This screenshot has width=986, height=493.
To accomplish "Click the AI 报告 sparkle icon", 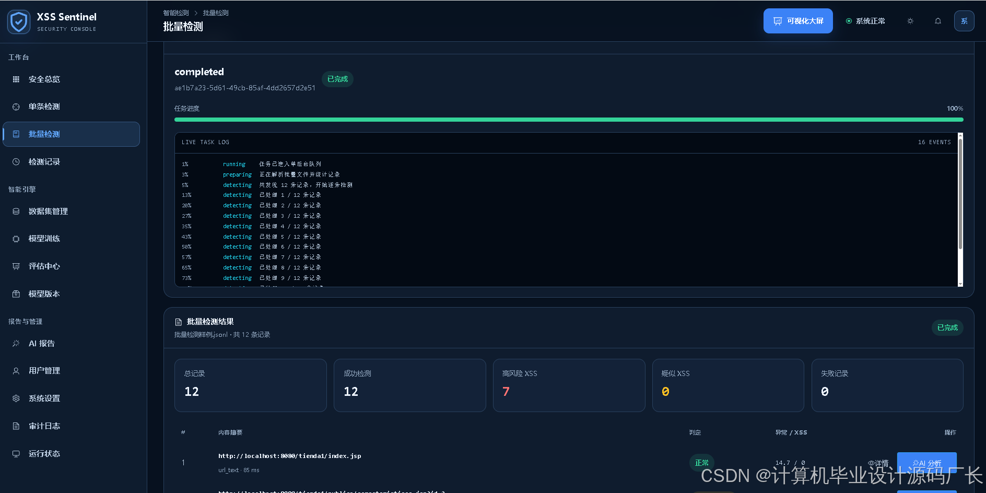I will 16,344.
